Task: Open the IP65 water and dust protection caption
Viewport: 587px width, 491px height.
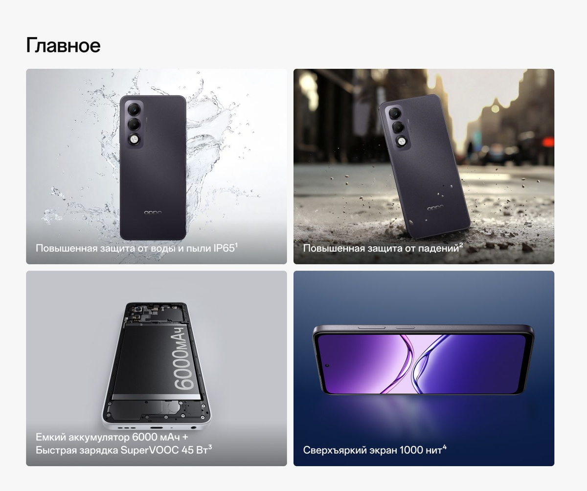Action: coord(136,248)
